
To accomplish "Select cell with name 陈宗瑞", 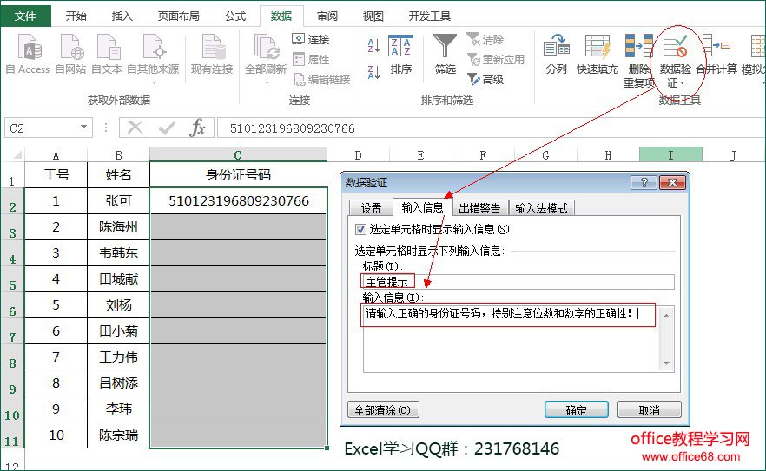I will (118, 435).
